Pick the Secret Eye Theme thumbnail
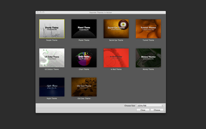Screen dimensions: 206x129 tap(116, 29)
